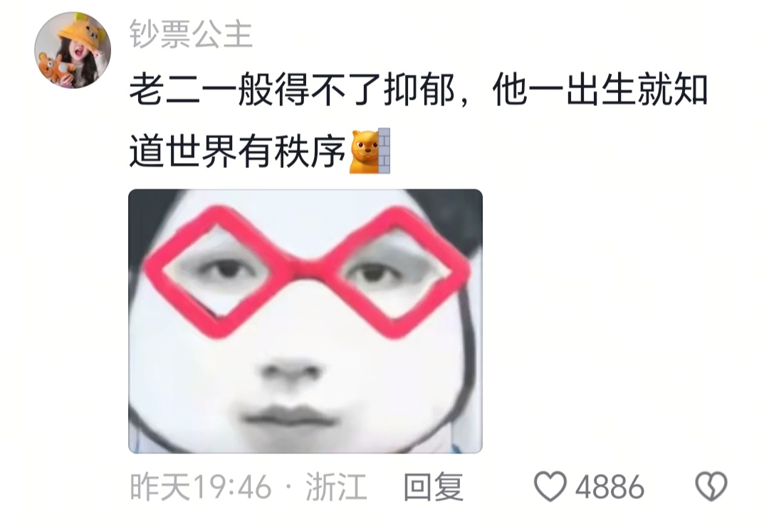Select the comment text starting 老二一般得不了抑郁
Viewport: 769px width, 526px height.
point(419,120)
